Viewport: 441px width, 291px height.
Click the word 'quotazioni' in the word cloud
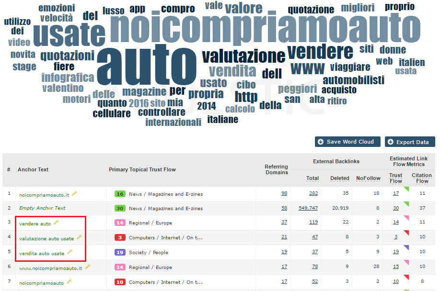point(67,56)
